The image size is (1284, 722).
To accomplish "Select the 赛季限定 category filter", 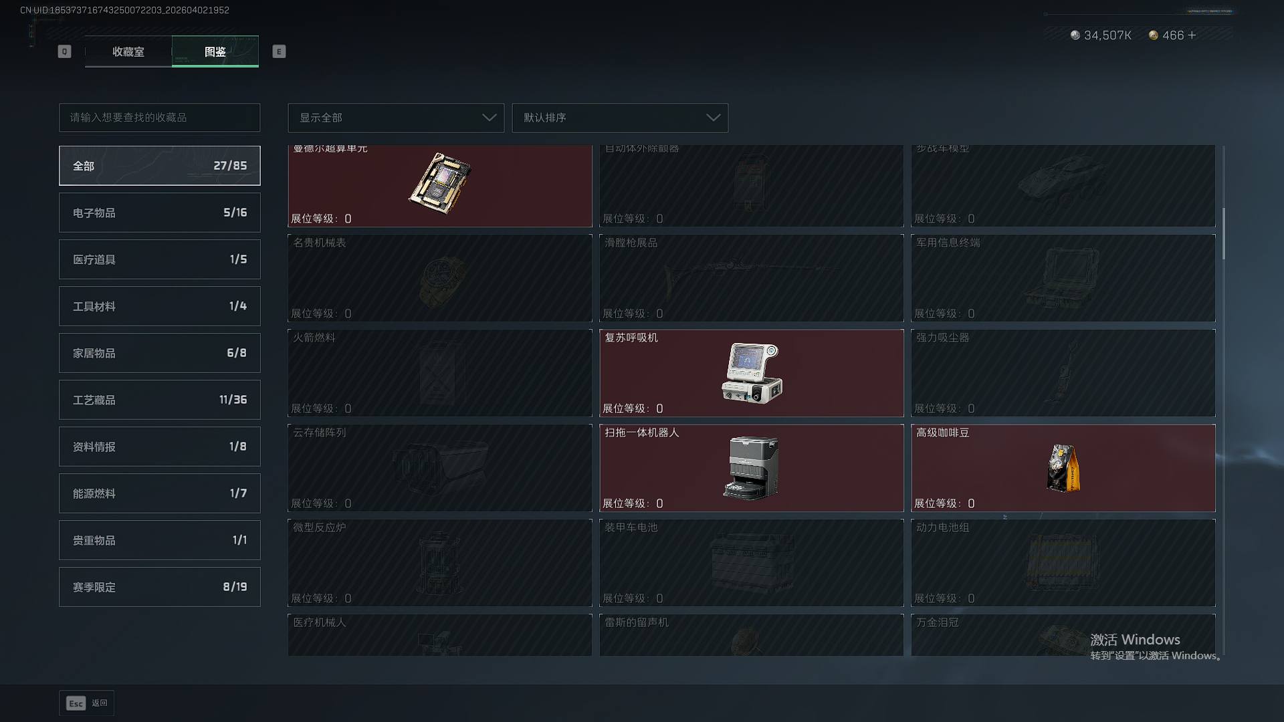I will tap(160, 587).
